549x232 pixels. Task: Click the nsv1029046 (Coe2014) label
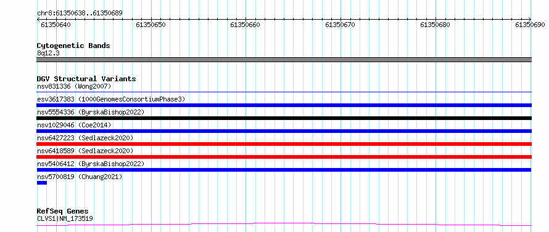(74, 125)
